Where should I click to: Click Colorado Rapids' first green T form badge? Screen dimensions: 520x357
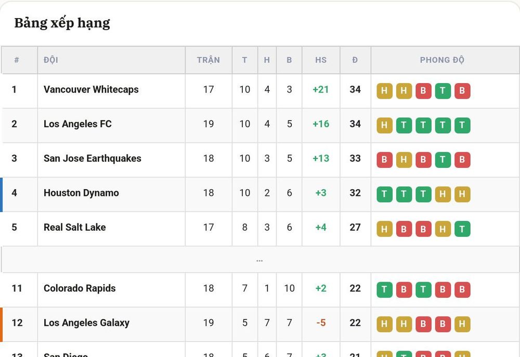384,290
